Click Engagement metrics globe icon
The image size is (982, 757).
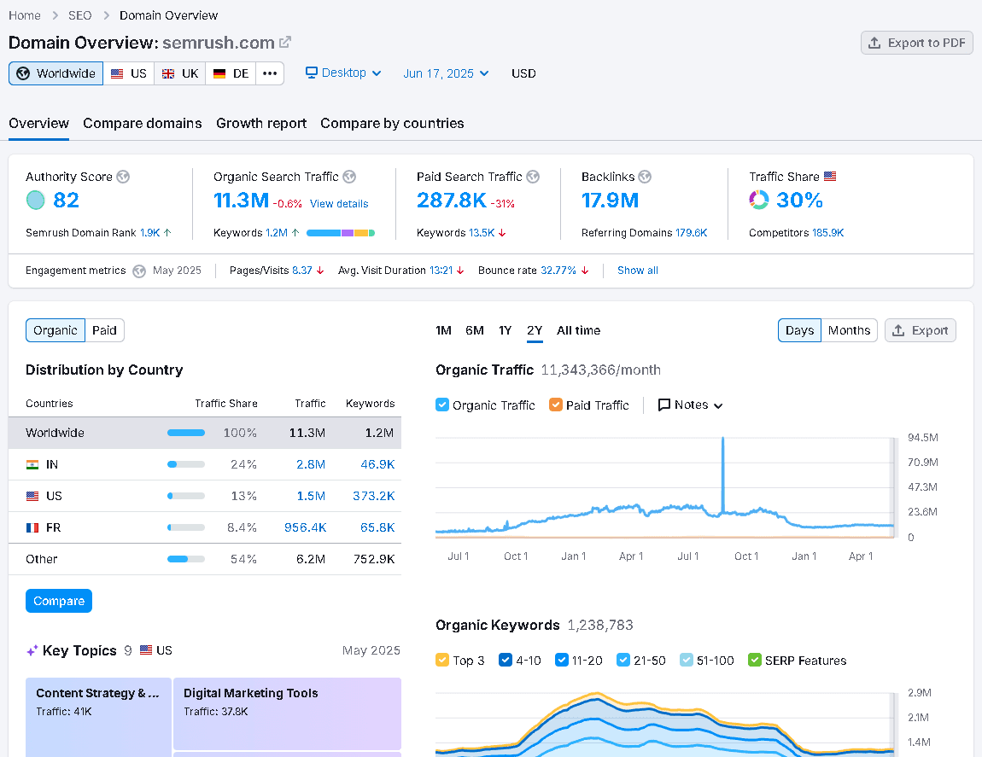[x=140, y=271]
